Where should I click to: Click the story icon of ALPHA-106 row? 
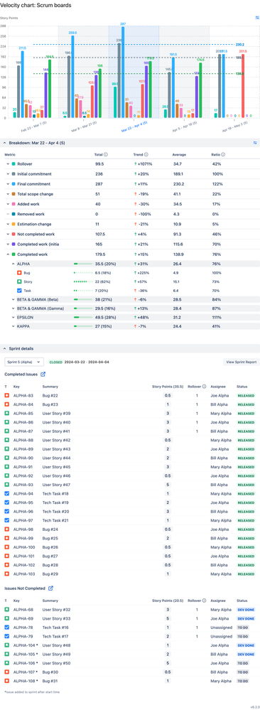click(x=7, y=663)
